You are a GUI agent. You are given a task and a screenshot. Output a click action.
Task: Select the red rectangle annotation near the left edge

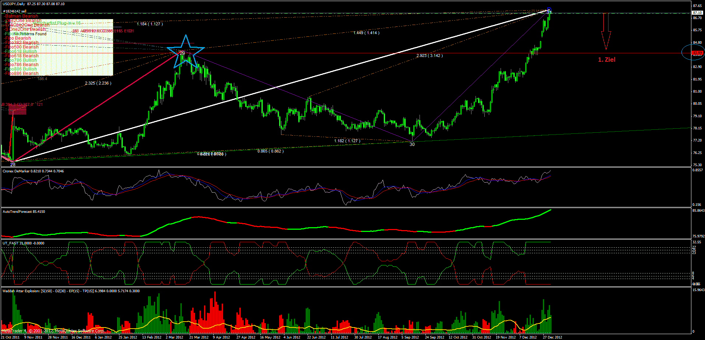[x=17, y=111]
